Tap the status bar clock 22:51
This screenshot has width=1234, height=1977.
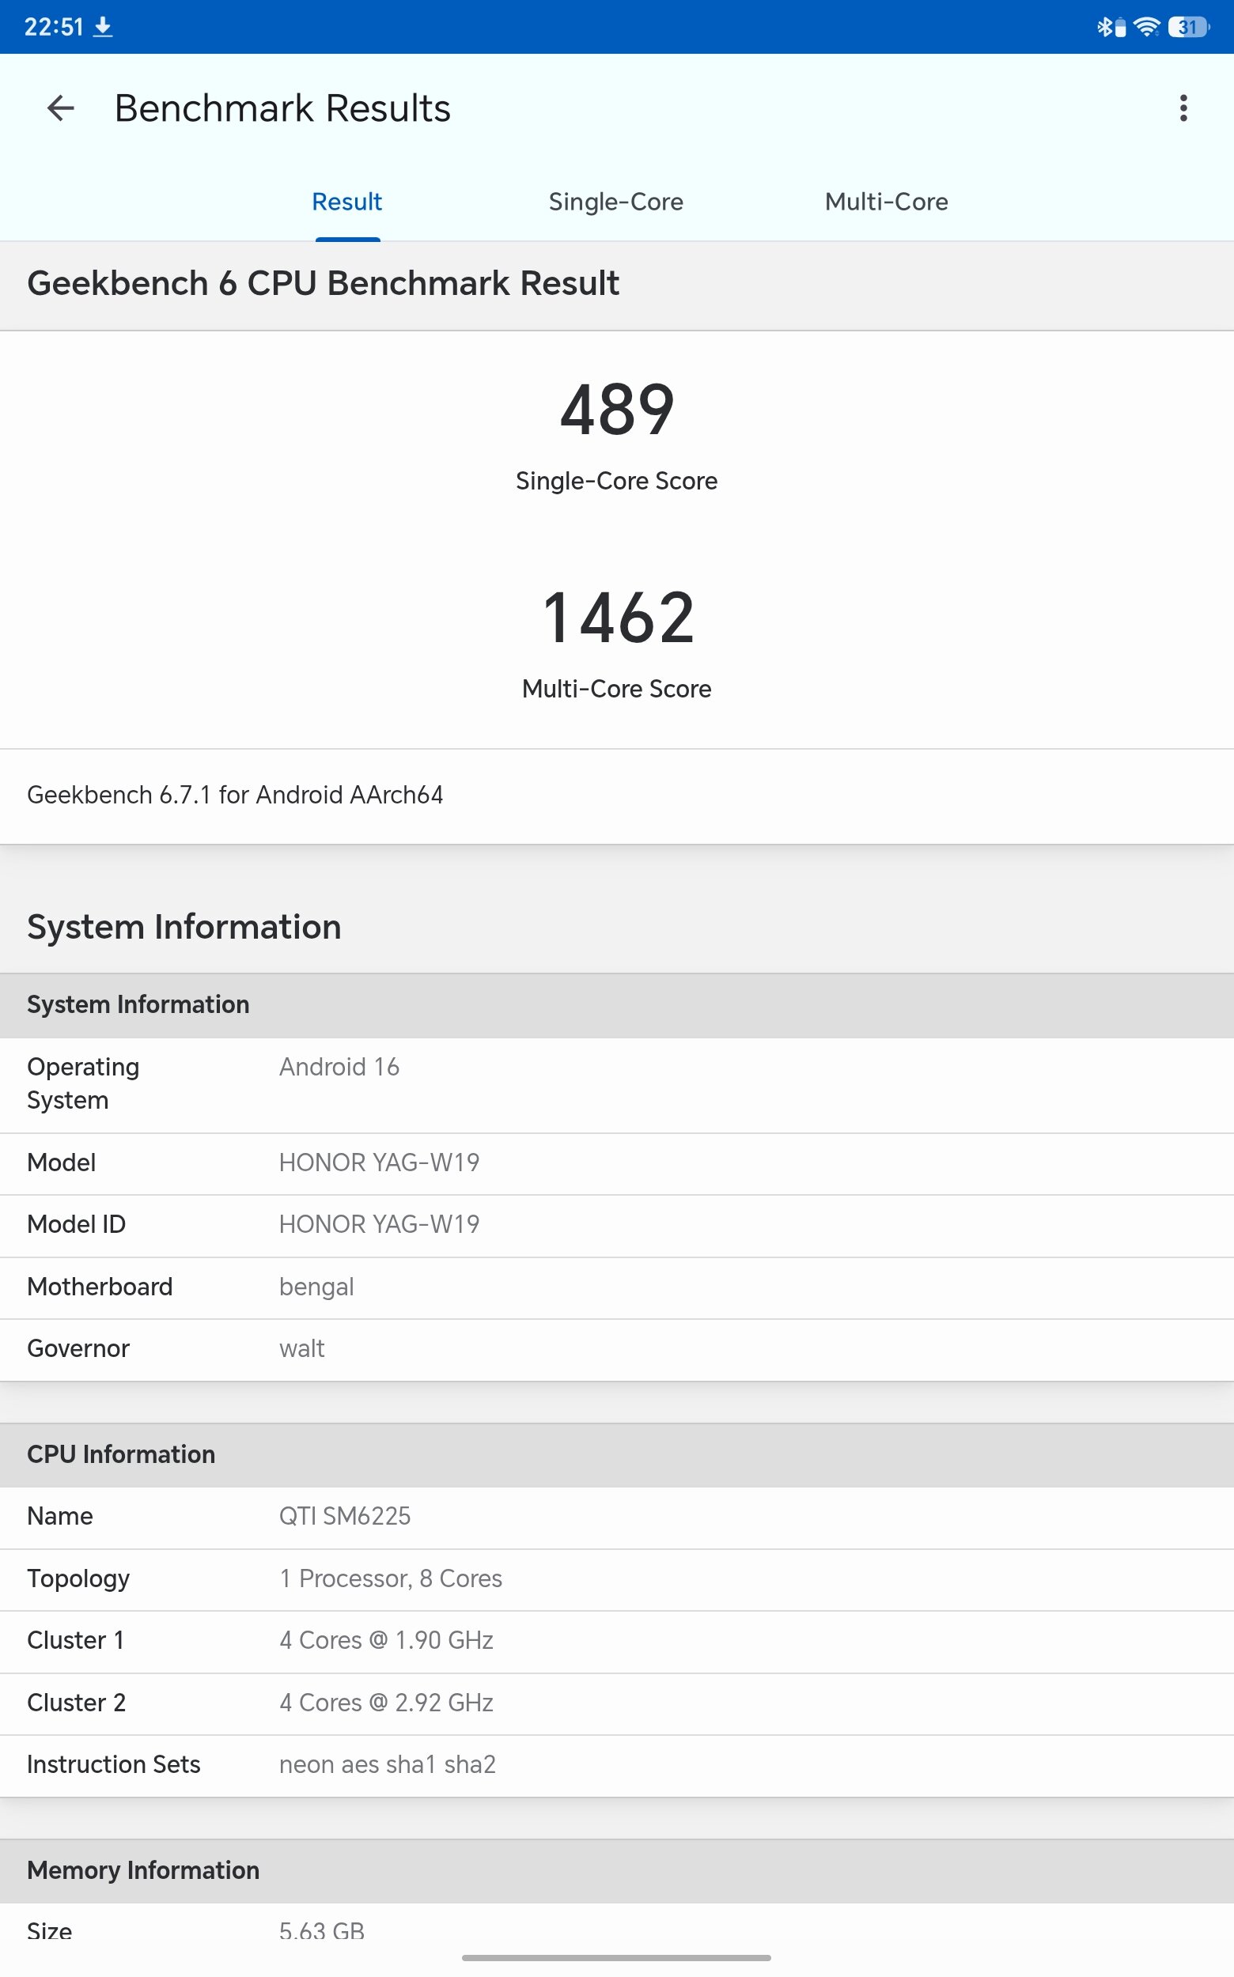point(54,27)
